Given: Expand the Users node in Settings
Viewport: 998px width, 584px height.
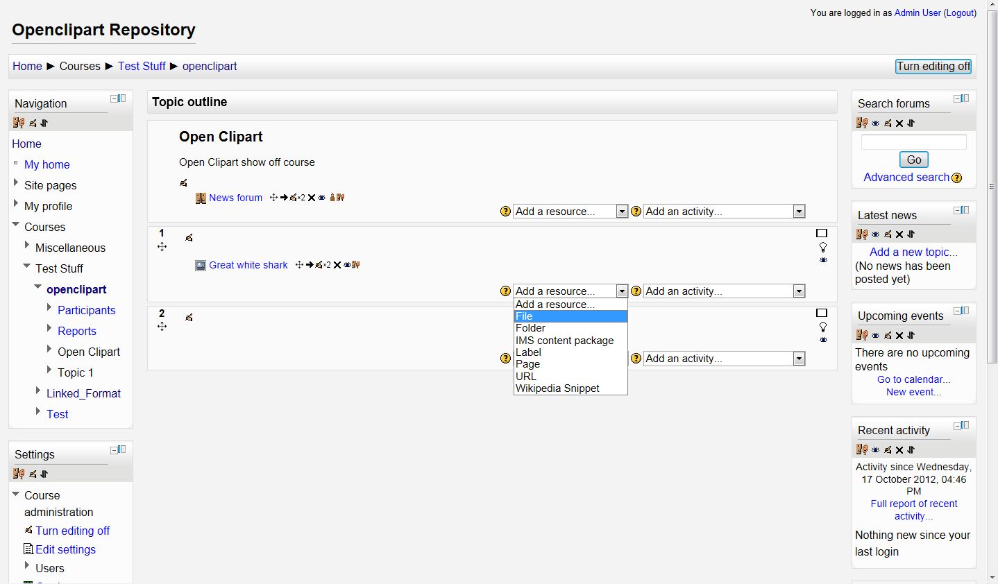Looking at the screenshot, I should 27,566.
